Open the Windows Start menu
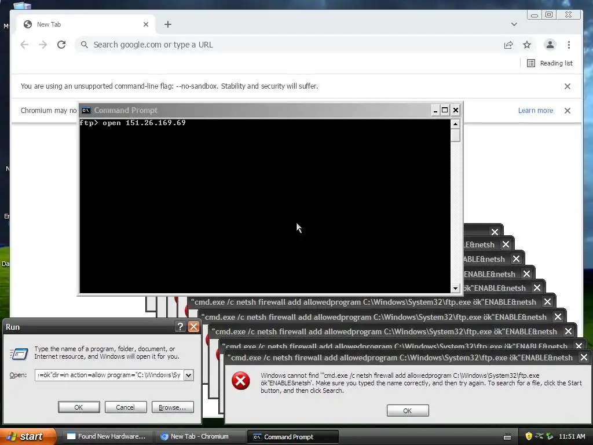The image size is (593, 445). click(x=27, y=436)
